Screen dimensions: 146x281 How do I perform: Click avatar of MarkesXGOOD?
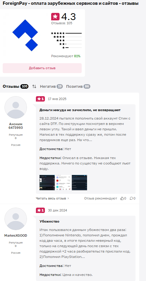click(x=16, y=219)
